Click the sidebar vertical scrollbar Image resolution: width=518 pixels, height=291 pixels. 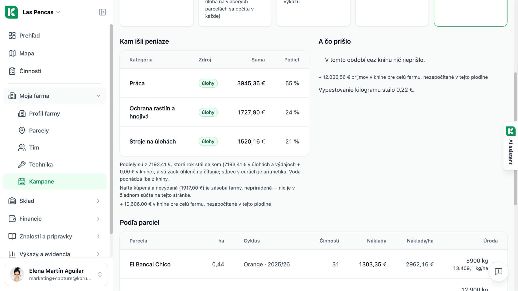pyautogui.click(x=111, y=129)
